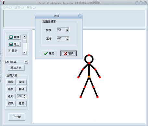This screenshot has height=126, width=148.
Task: Click the red handle at stickman's left hand
Action: tap(78, 77)
